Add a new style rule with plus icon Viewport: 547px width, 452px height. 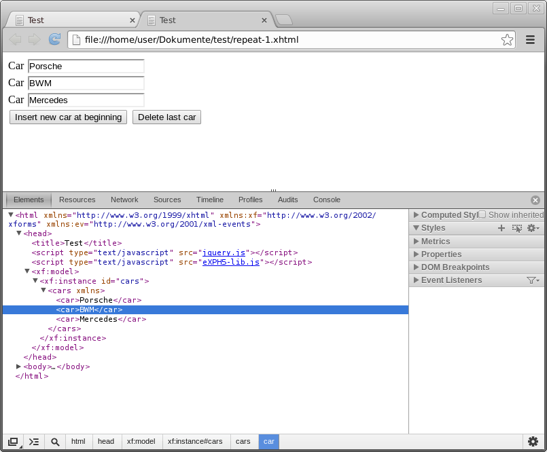pyautogui.click(x=501, y=228)
